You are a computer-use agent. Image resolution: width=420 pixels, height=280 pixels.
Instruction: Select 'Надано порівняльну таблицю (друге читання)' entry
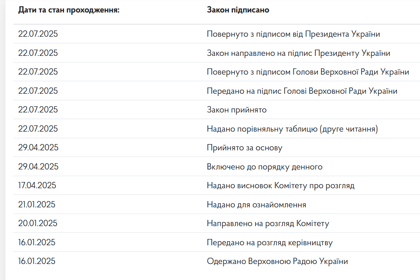292,129
